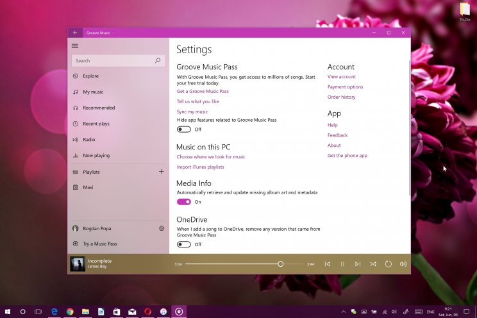Click the search magnifier icon

(x=158, y=60)
